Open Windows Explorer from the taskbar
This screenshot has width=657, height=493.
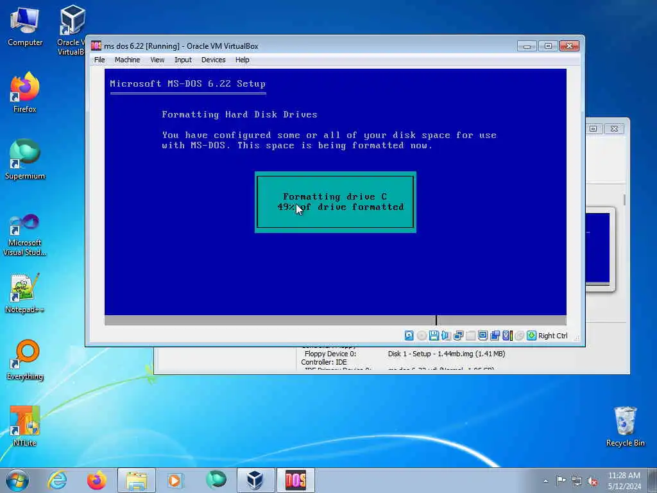tap(137, 480)
